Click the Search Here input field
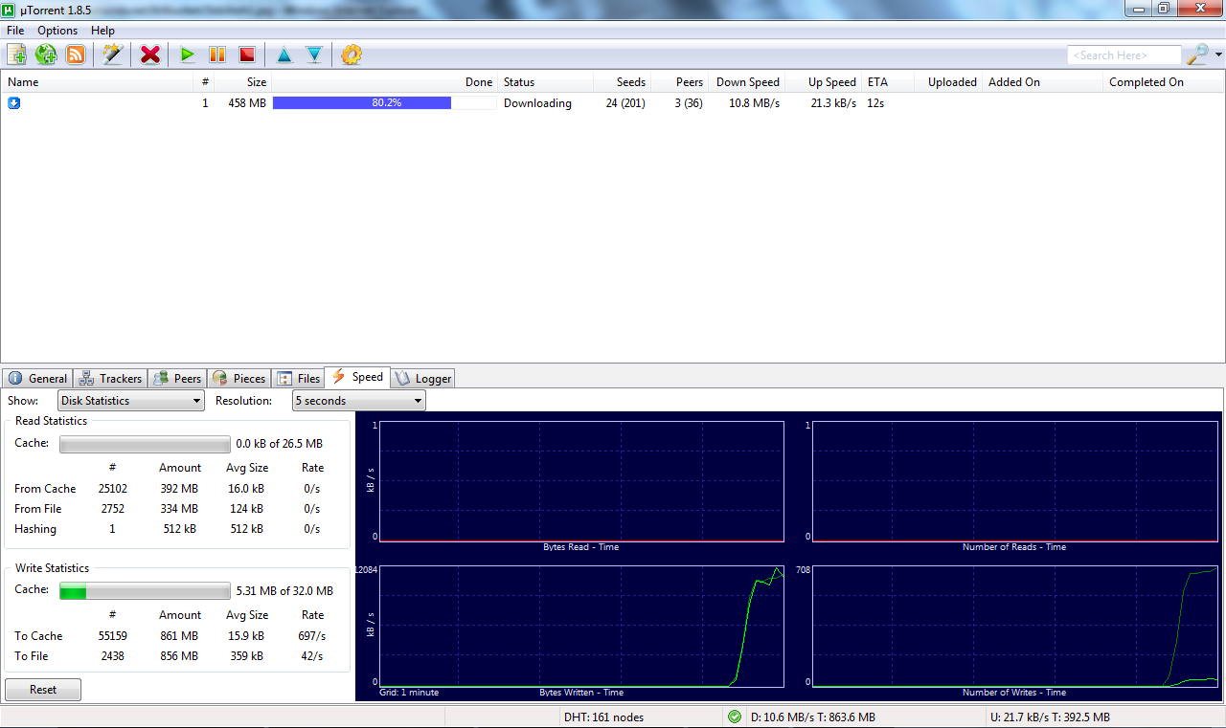Image resolution: width=1226 pixels, height=728 pixels. [1124, 55]
